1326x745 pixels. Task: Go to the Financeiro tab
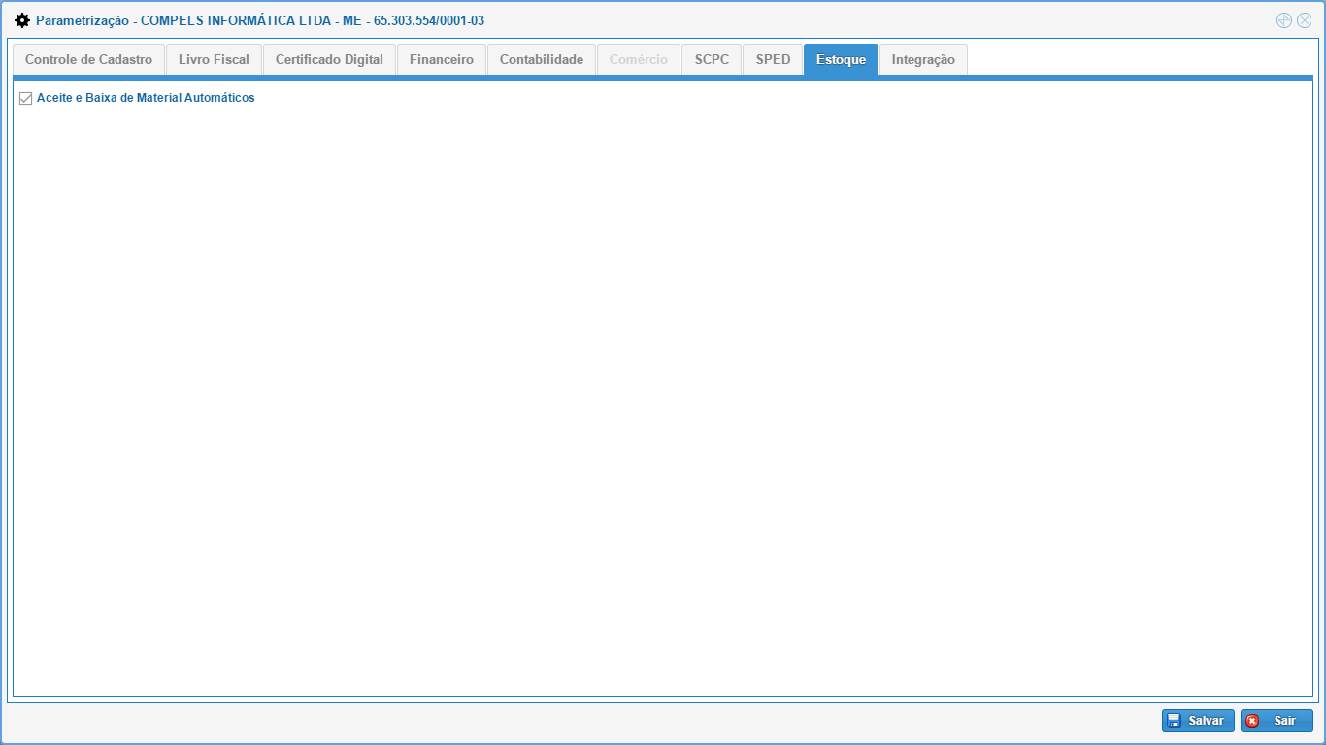tap(442, 59)
